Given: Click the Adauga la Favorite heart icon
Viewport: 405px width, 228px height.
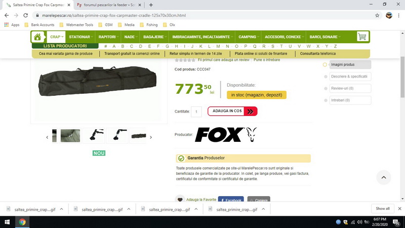Looking at the screenshot, I should coord(180,199).
